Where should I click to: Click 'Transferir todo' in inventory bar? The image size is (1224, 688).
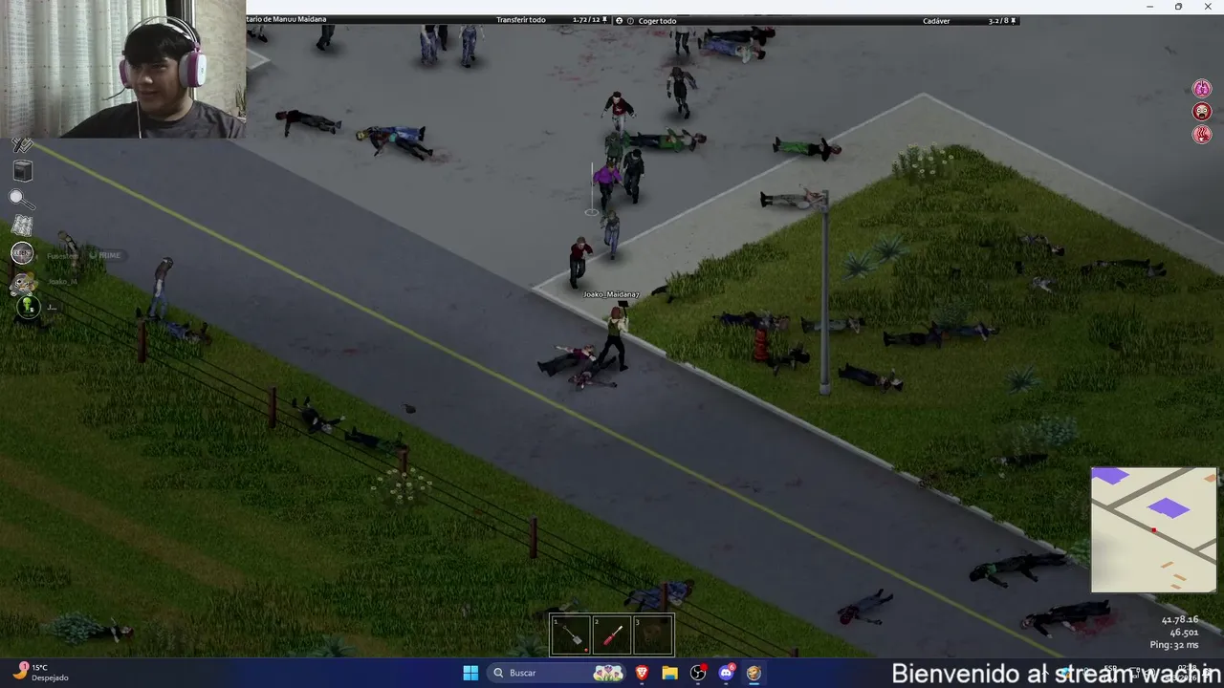click(x=521, y=20)
